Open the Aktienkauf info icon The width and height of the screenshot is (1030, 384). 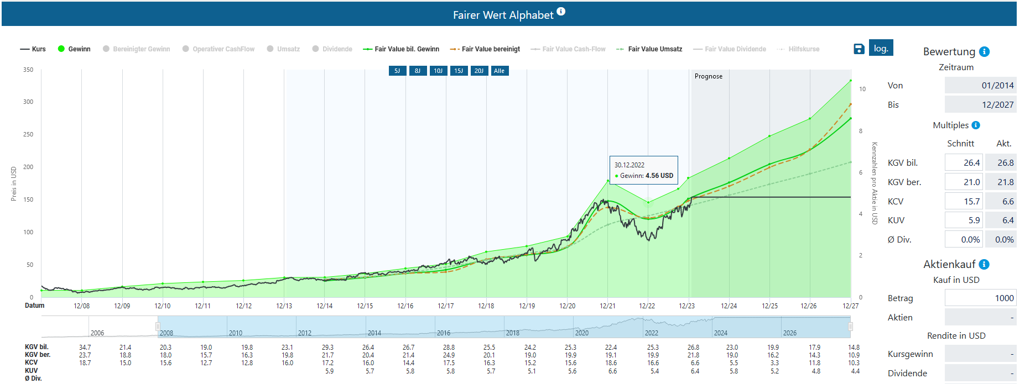click(x=984, y=265)
